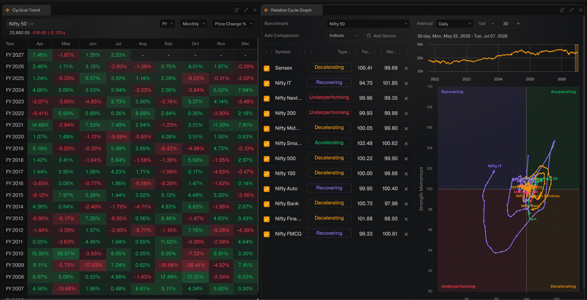
Task: Click the Add Stocks search field
Action: tap(386, 36)
